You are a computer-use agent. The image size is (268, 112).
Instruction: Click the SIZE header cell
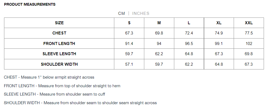59,23
